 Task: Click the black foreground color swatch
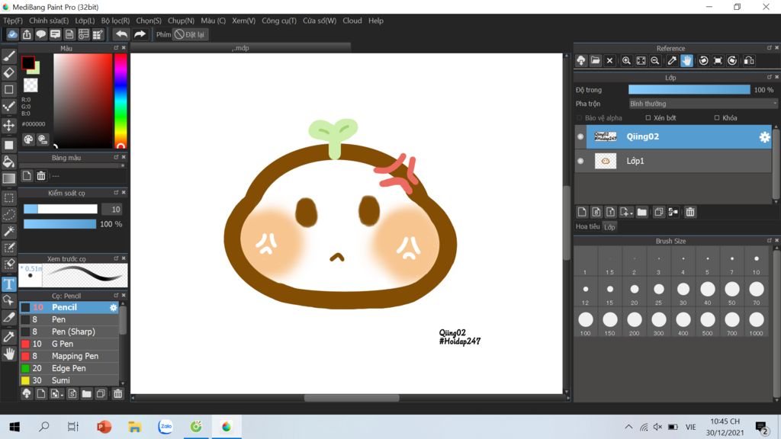coord(28,62)
